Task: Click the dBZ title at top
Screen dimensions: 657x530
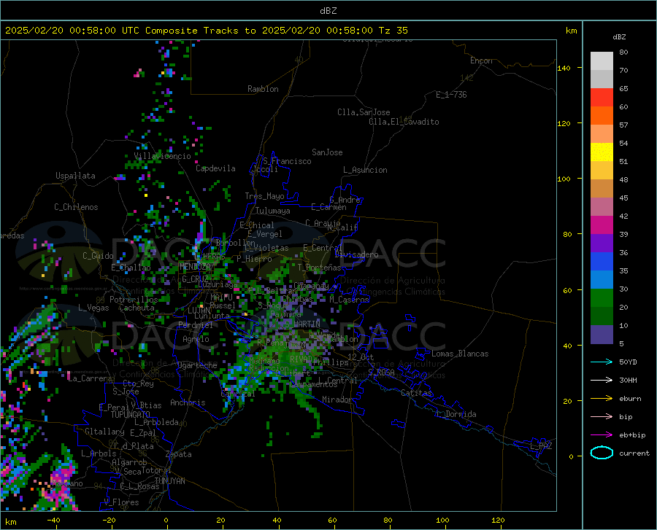Action: [328, 11]
